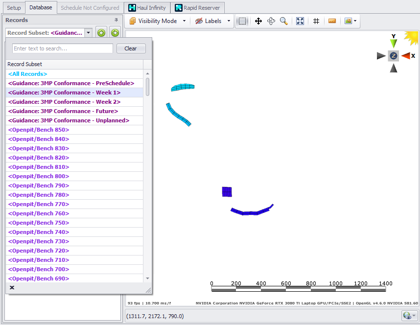Click in the record subset search field

click(63, 48)
